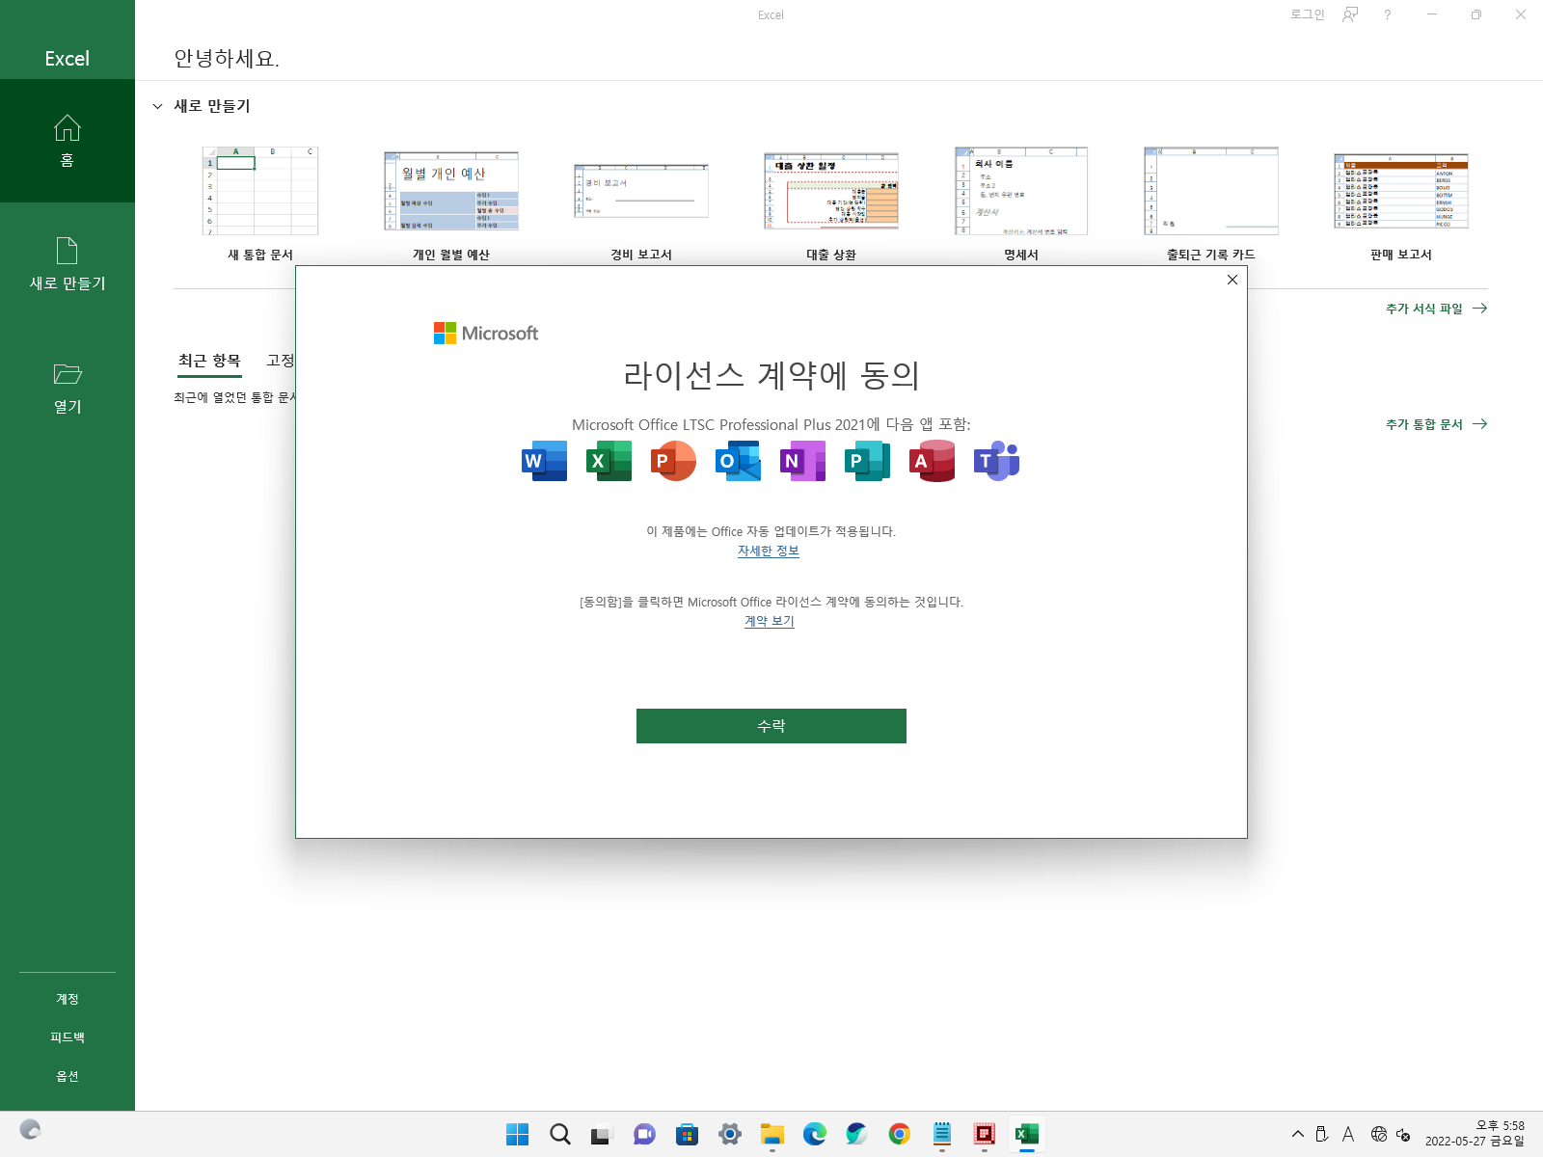Open the 계약 보기 link

(770, 621)
